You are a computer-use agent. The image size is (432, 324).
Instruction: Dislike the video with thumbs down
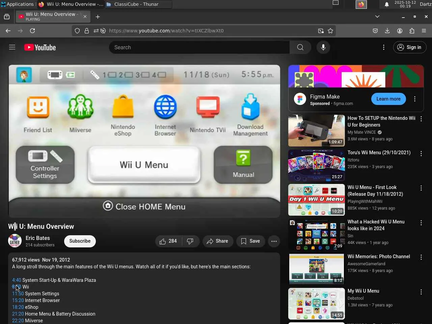(x=190, y=241)
